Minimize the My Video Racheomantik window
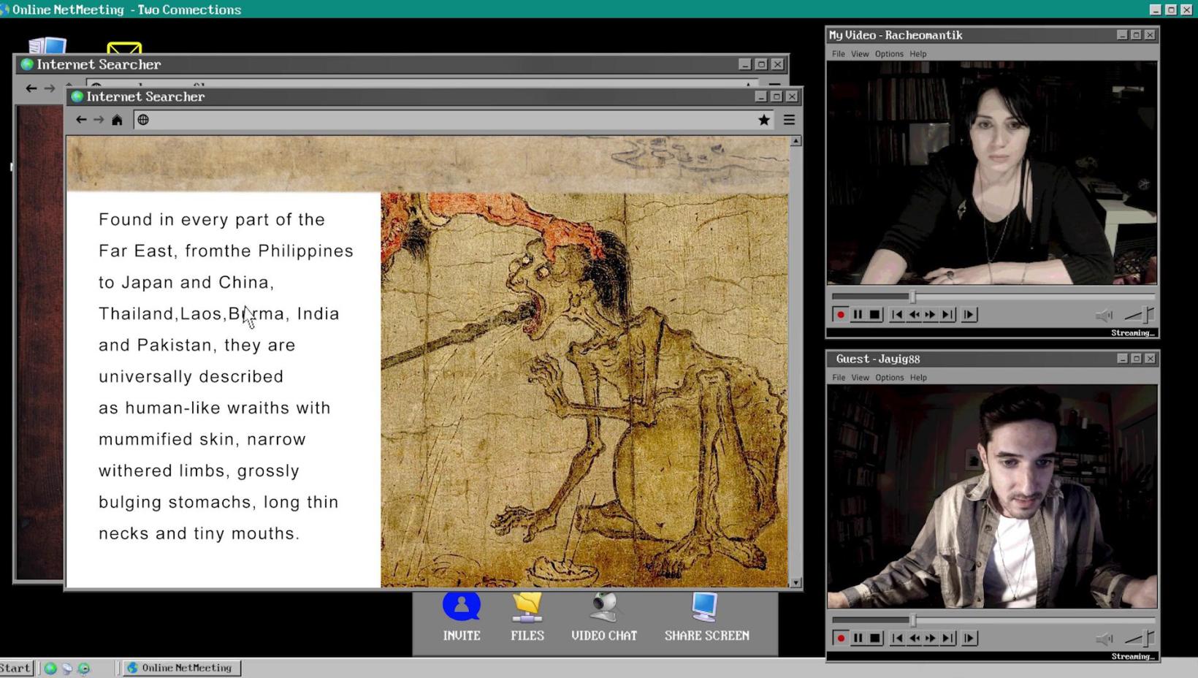 [x=1122, y=34]
